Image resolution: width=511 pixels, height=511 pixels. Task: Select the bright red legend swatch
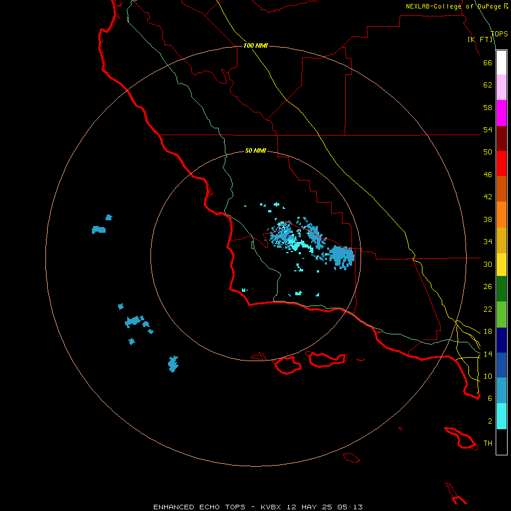pyautogui.click(x=501, y=164)
